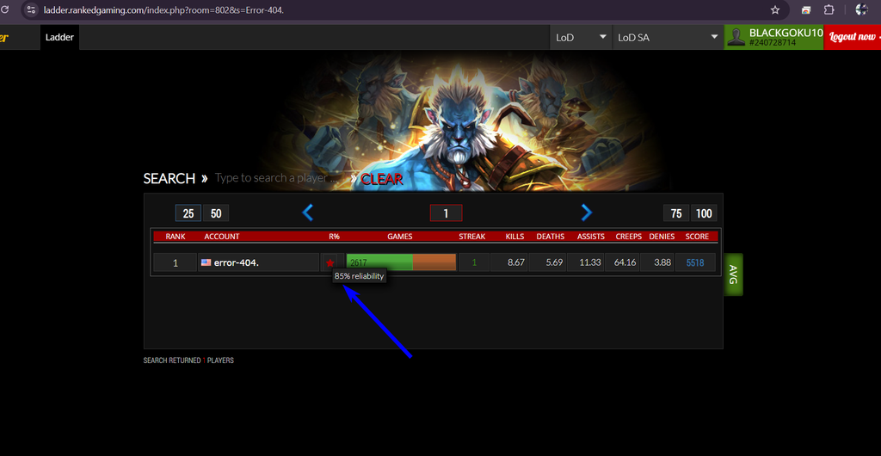Sort by the SCORE column header
The image size is (881, 456).
pyautogui.click(x=697, y=237)
